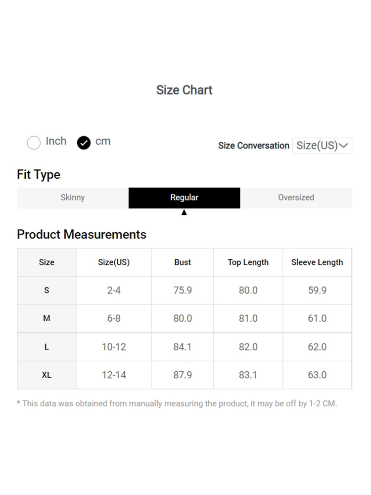Screen dimensions: 371x495
Task: Switch to the Regular fit tab
Action: pyautogui.click(x=184, y=198)
